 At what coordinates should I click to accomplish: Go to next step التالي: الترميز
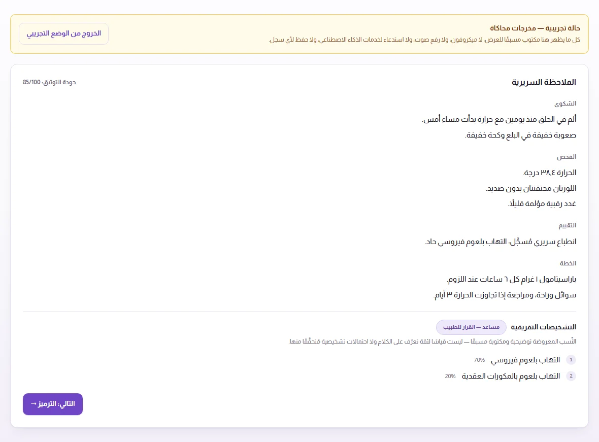click(x=53, y=404)
